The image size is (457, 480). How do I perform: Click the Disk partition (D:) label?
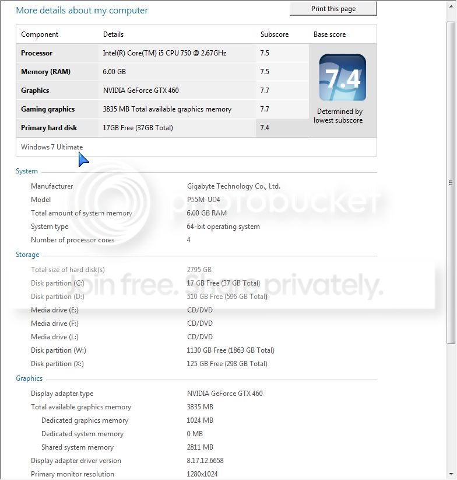[x=58, y=297]
